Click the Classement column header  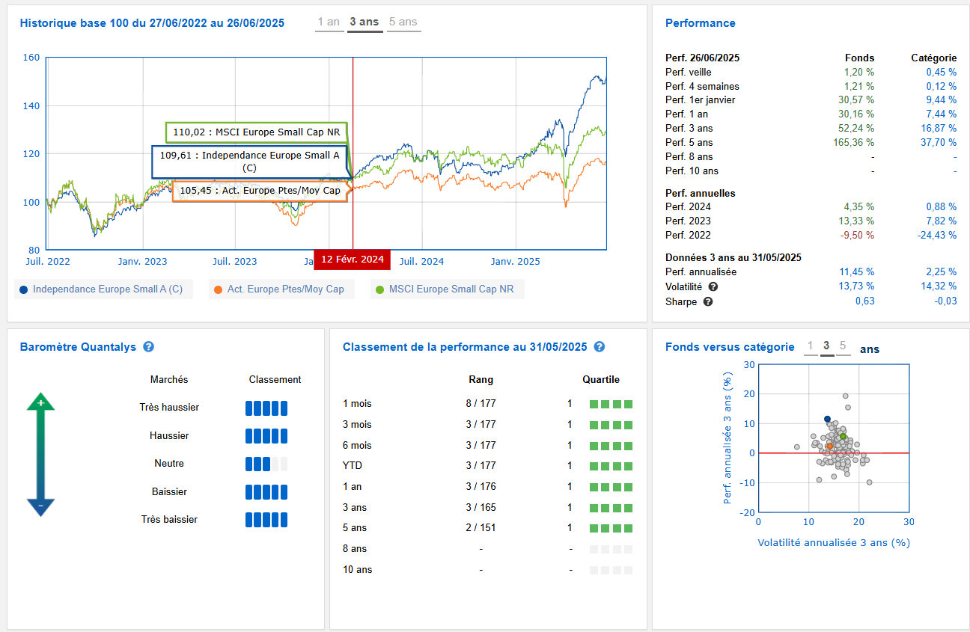[275, 380]
